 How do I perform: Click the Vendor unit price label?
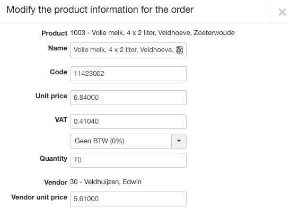[x=39, y=197]
